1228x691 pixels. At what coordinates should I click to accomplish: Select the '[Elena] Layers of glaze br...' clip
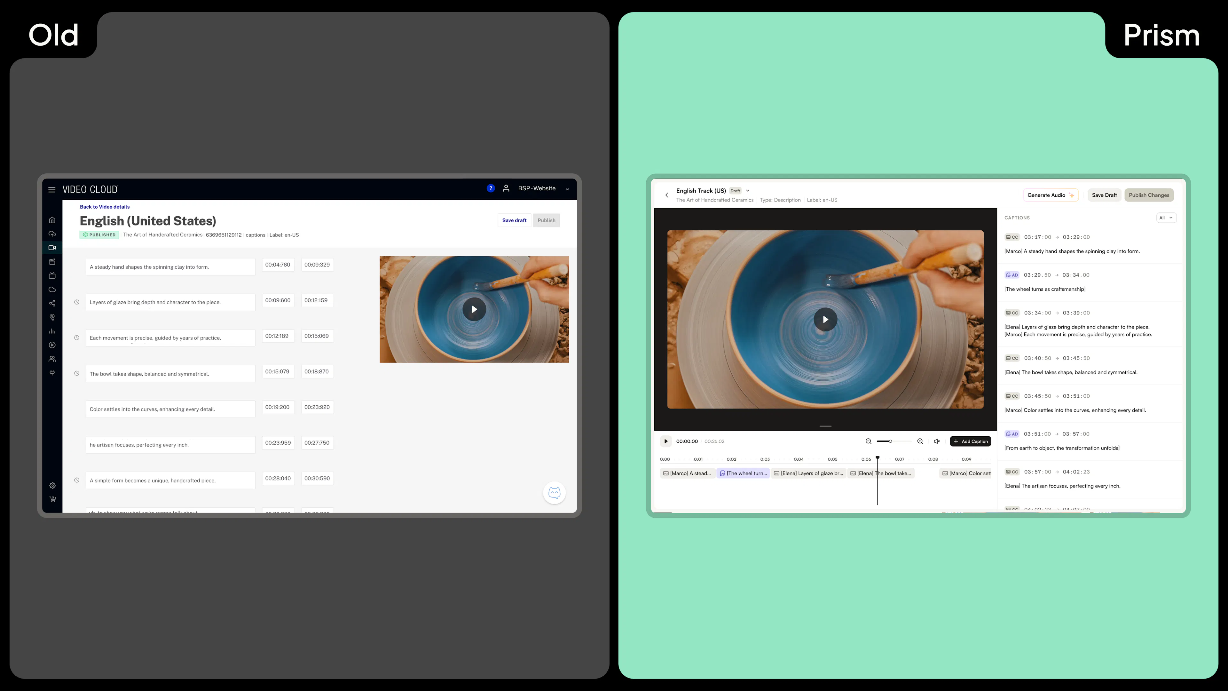pos(808,473)
